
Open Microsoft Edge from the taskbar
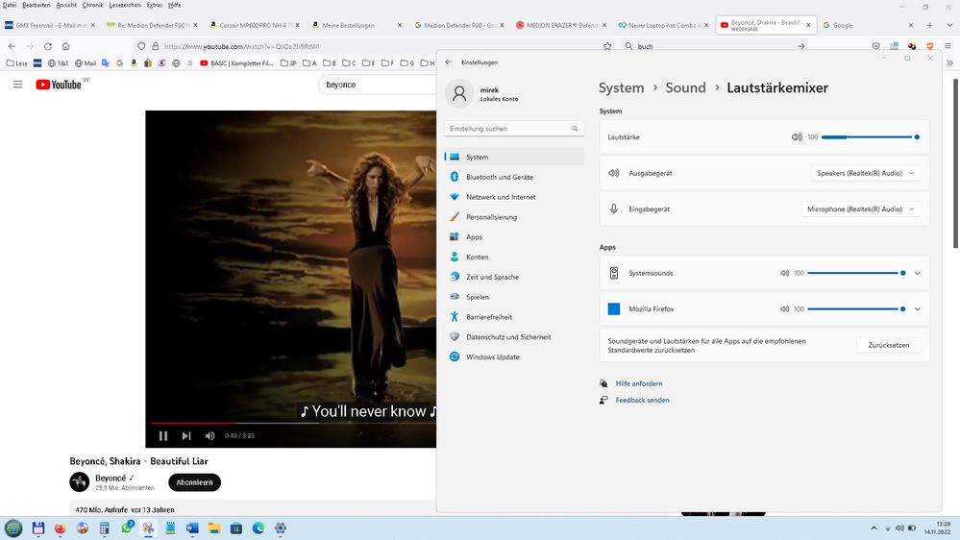pos(258,528)
